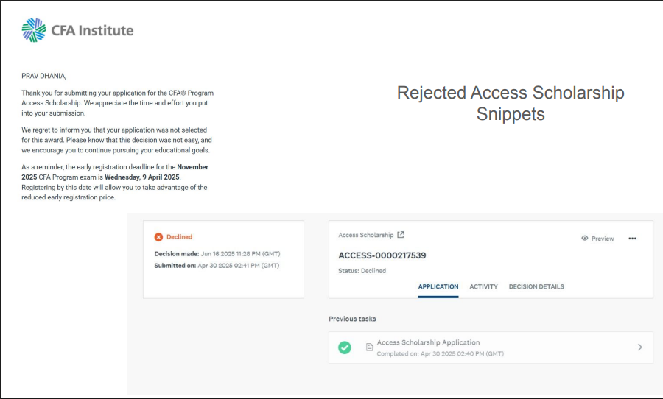
Task: Click the Access Scholarship link above the application ID
Action: click(x=366, y=235)
